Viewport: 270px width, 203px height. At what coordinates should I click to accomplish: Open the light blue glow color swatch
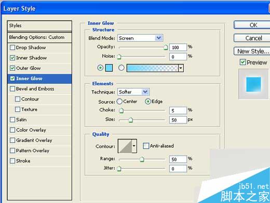(109, 68)
